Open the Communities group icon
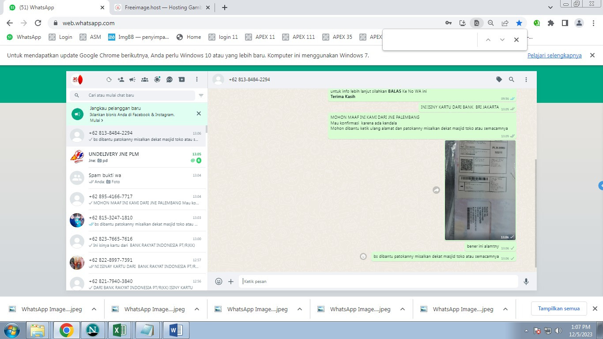The height and width of the screenshot is (339, 603). click(x=145, y=79)
